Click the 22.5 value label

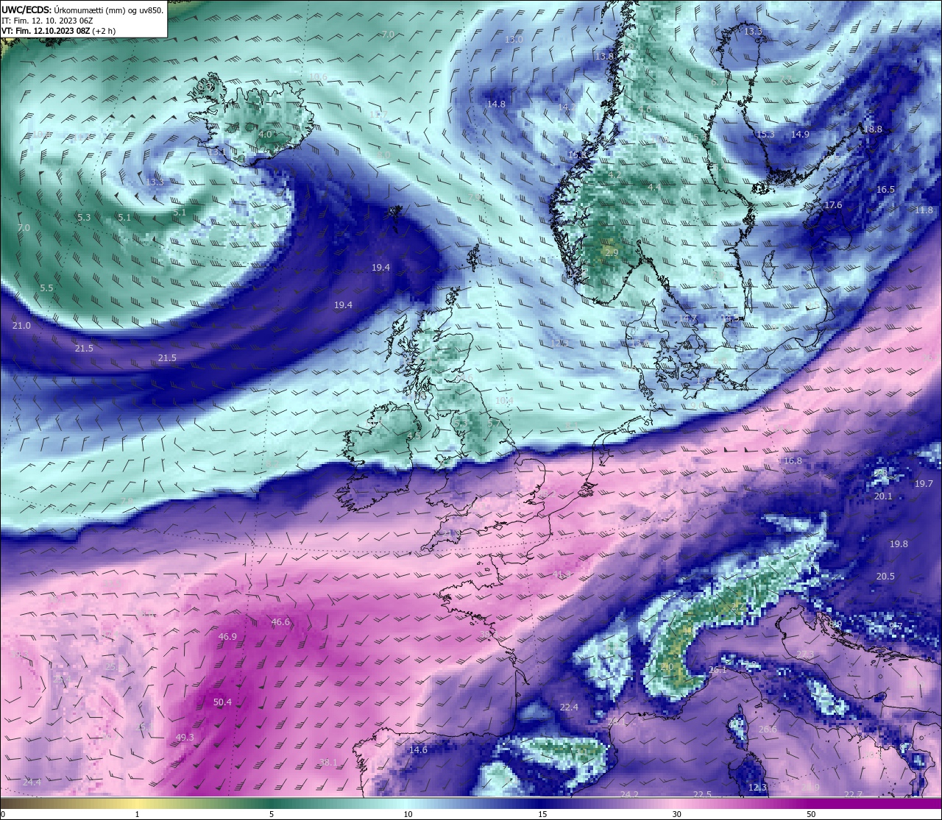pyautogui.click(x=702, y=794)
